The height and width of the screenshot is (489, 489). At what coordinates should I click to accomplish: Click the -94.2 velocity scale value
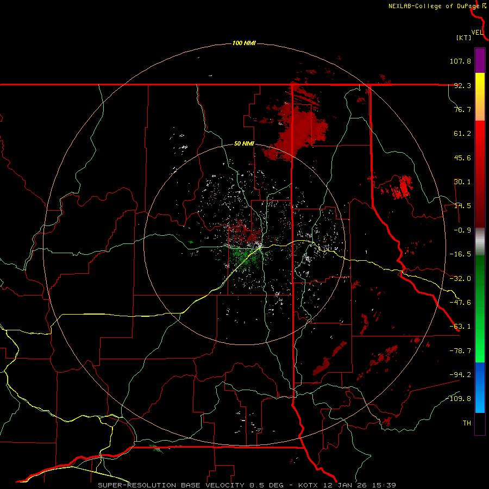coord(460,375)
